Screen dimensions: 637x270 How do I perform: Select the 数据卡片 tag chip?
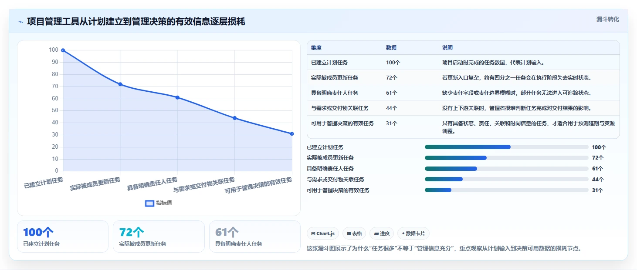pyautogui.click(x=413, y=233)
